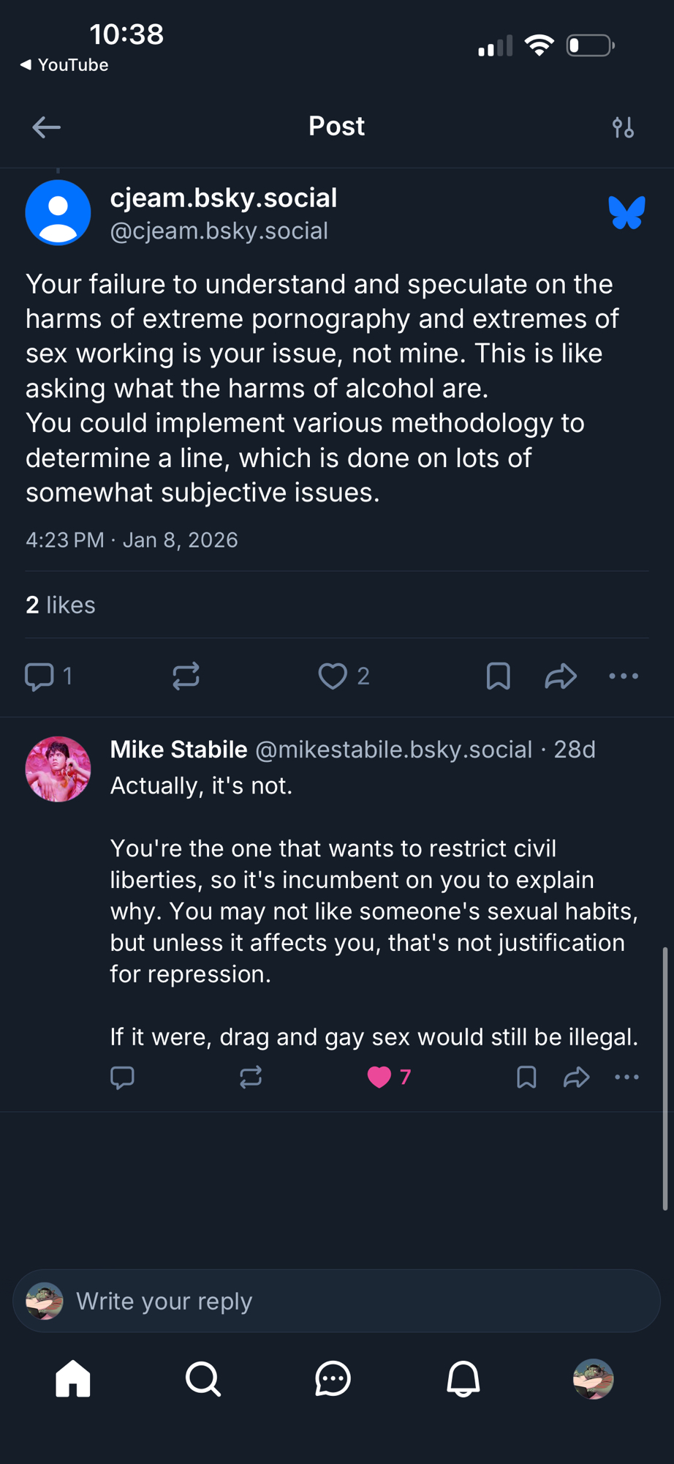Bookmark the cjeam main post
The image size is (674, 1464).
click(x=499, y=676)
